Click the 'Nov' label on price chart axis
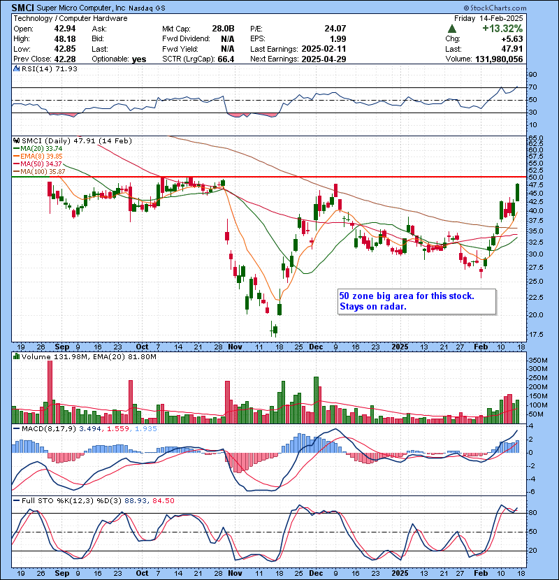This screenshot has height=580, width=559. click(x=235, y=347)
